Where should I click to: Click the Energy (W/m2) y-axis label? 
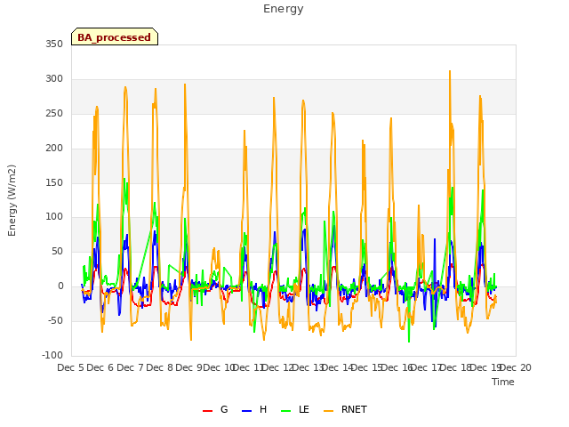pos(12,200)
